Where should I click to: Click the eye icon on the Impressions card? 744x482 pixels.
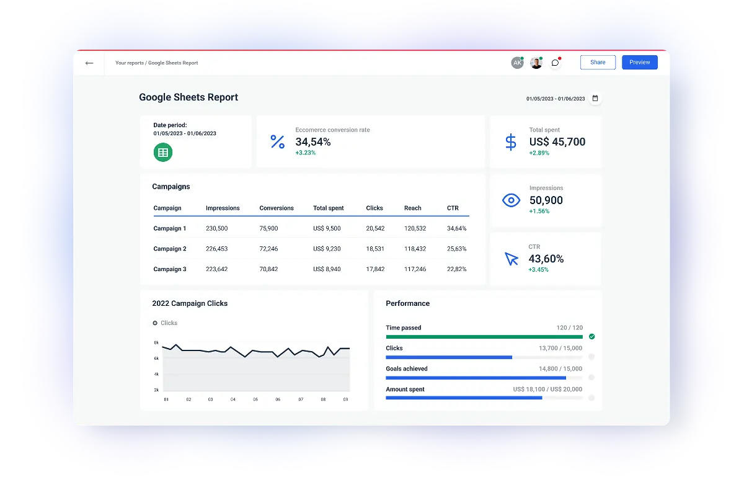coord(510,200)
